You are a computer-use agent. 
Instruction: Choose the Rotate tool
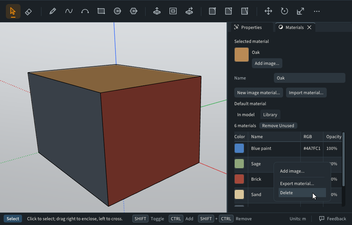pyautogui.click(x=285, y=11)
